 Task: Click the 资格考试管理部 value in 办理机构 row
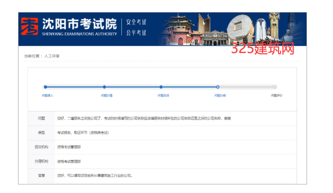[x=69, y=161]
